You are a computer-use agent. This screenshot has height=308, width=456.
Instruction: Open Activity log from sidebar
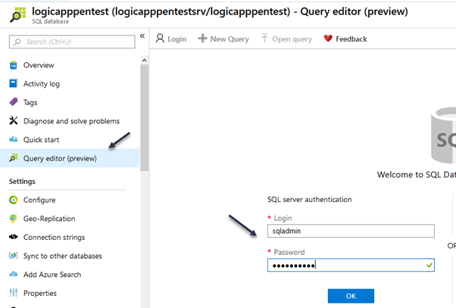click(x=41, y=84)
